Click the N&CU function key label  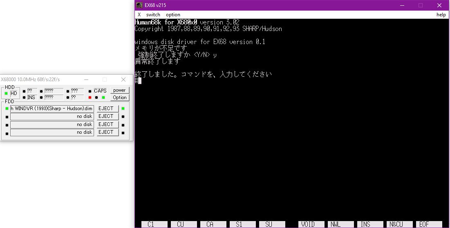click(400, 224)
